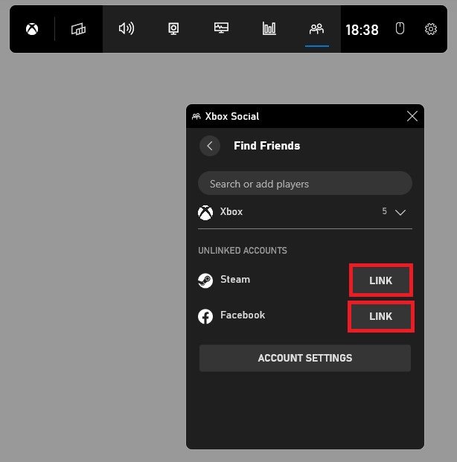Close the Xbox Social panel

coord(412,116)
